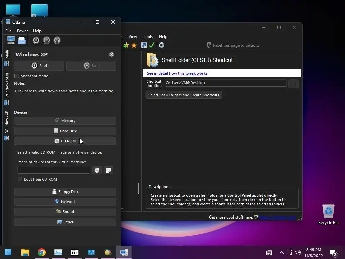This screenshot has width=345, height=259.
Task: Click the Shell Folder shortcut header icon
Action: click(x=152, y=60)
